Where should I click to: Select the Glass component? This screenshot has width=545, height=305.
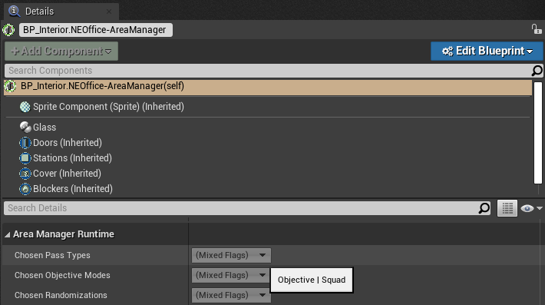[x=45, y=128]
